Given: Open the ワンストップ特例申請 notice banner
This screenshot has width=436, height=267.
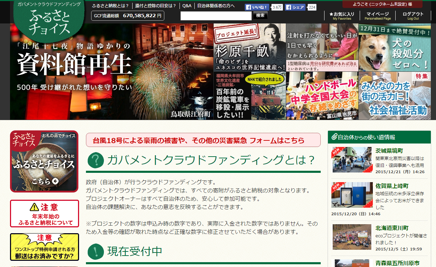Looking at the screenshot, I should click(x=45, y=247).
